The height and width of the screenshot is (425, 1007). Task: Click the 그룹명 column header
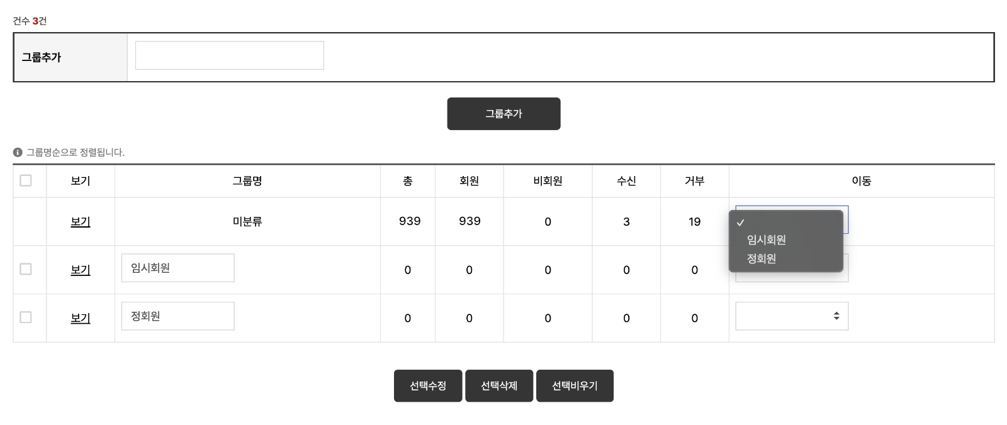(247, 181)
